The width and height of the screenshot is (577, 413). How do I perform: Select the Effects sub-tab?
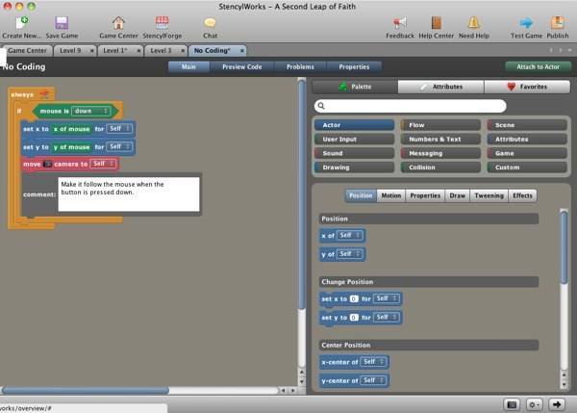522,195
